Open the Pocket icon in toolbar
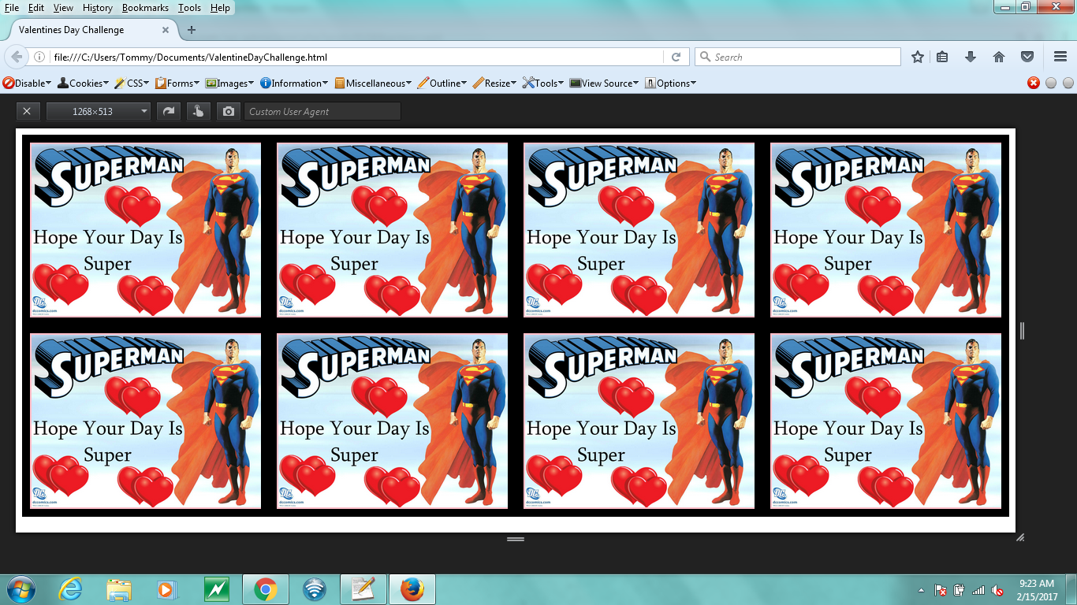 [x=1027, y=57]
